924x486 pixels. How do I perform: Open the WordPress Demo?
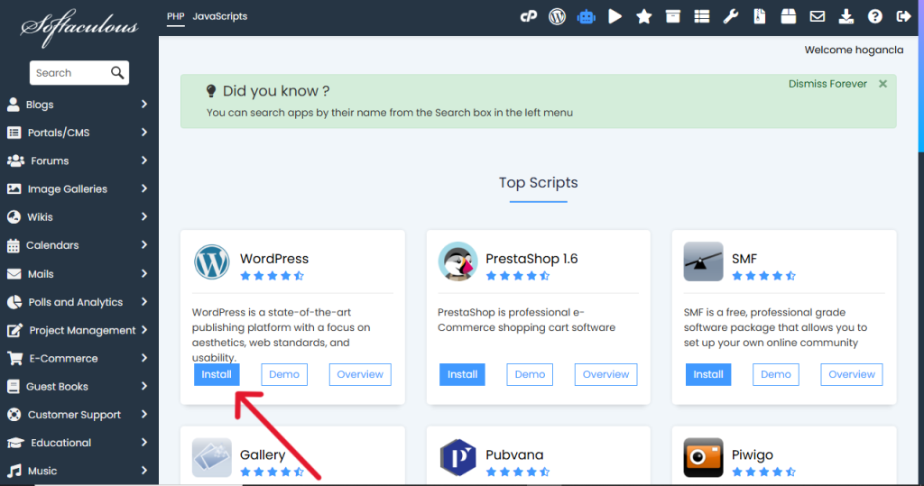[x=284, y=375]
